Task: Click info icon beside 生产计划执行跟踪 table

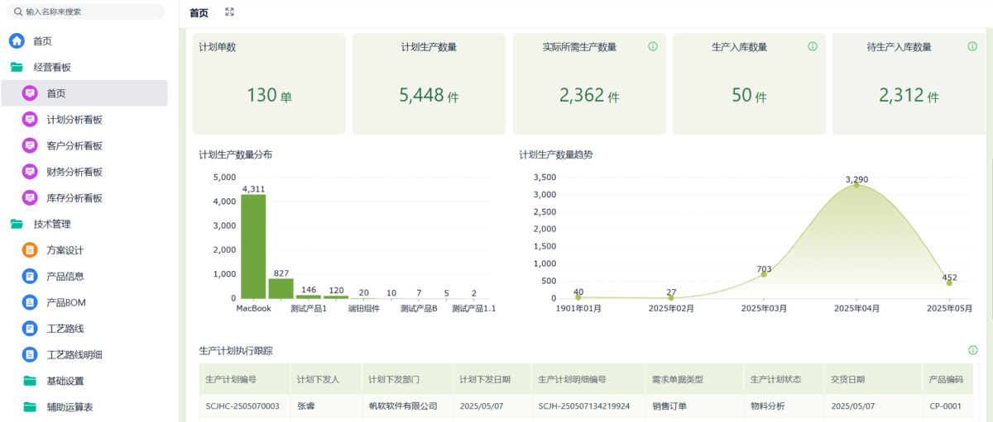Action: tap(972, 350)
